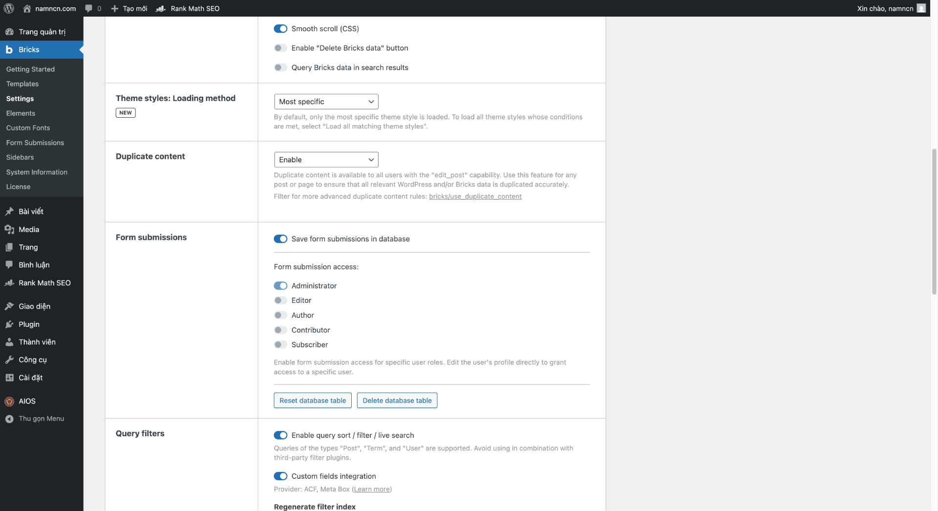Enable the "Delete Bricks data" button toggle

(x=280, y=48)
